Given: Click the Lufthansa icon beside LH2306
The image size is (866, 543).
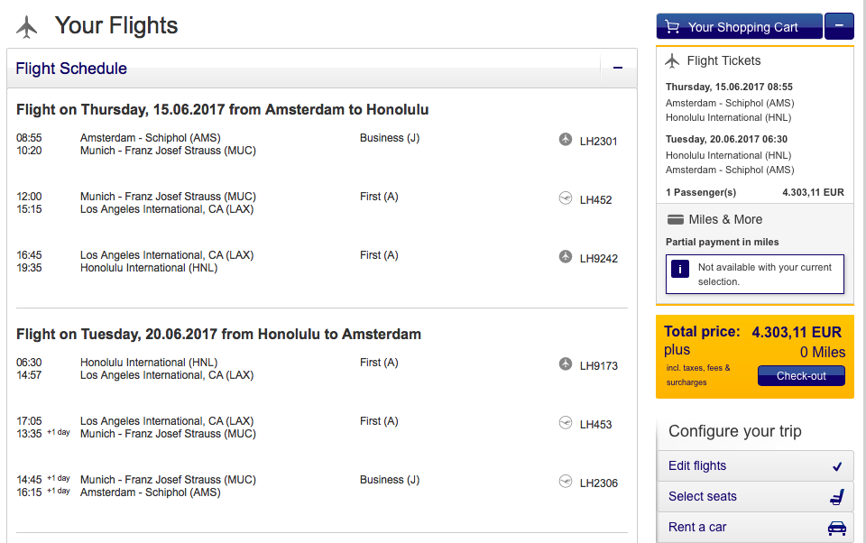Looking at the screenshot, I should [566, 482].
